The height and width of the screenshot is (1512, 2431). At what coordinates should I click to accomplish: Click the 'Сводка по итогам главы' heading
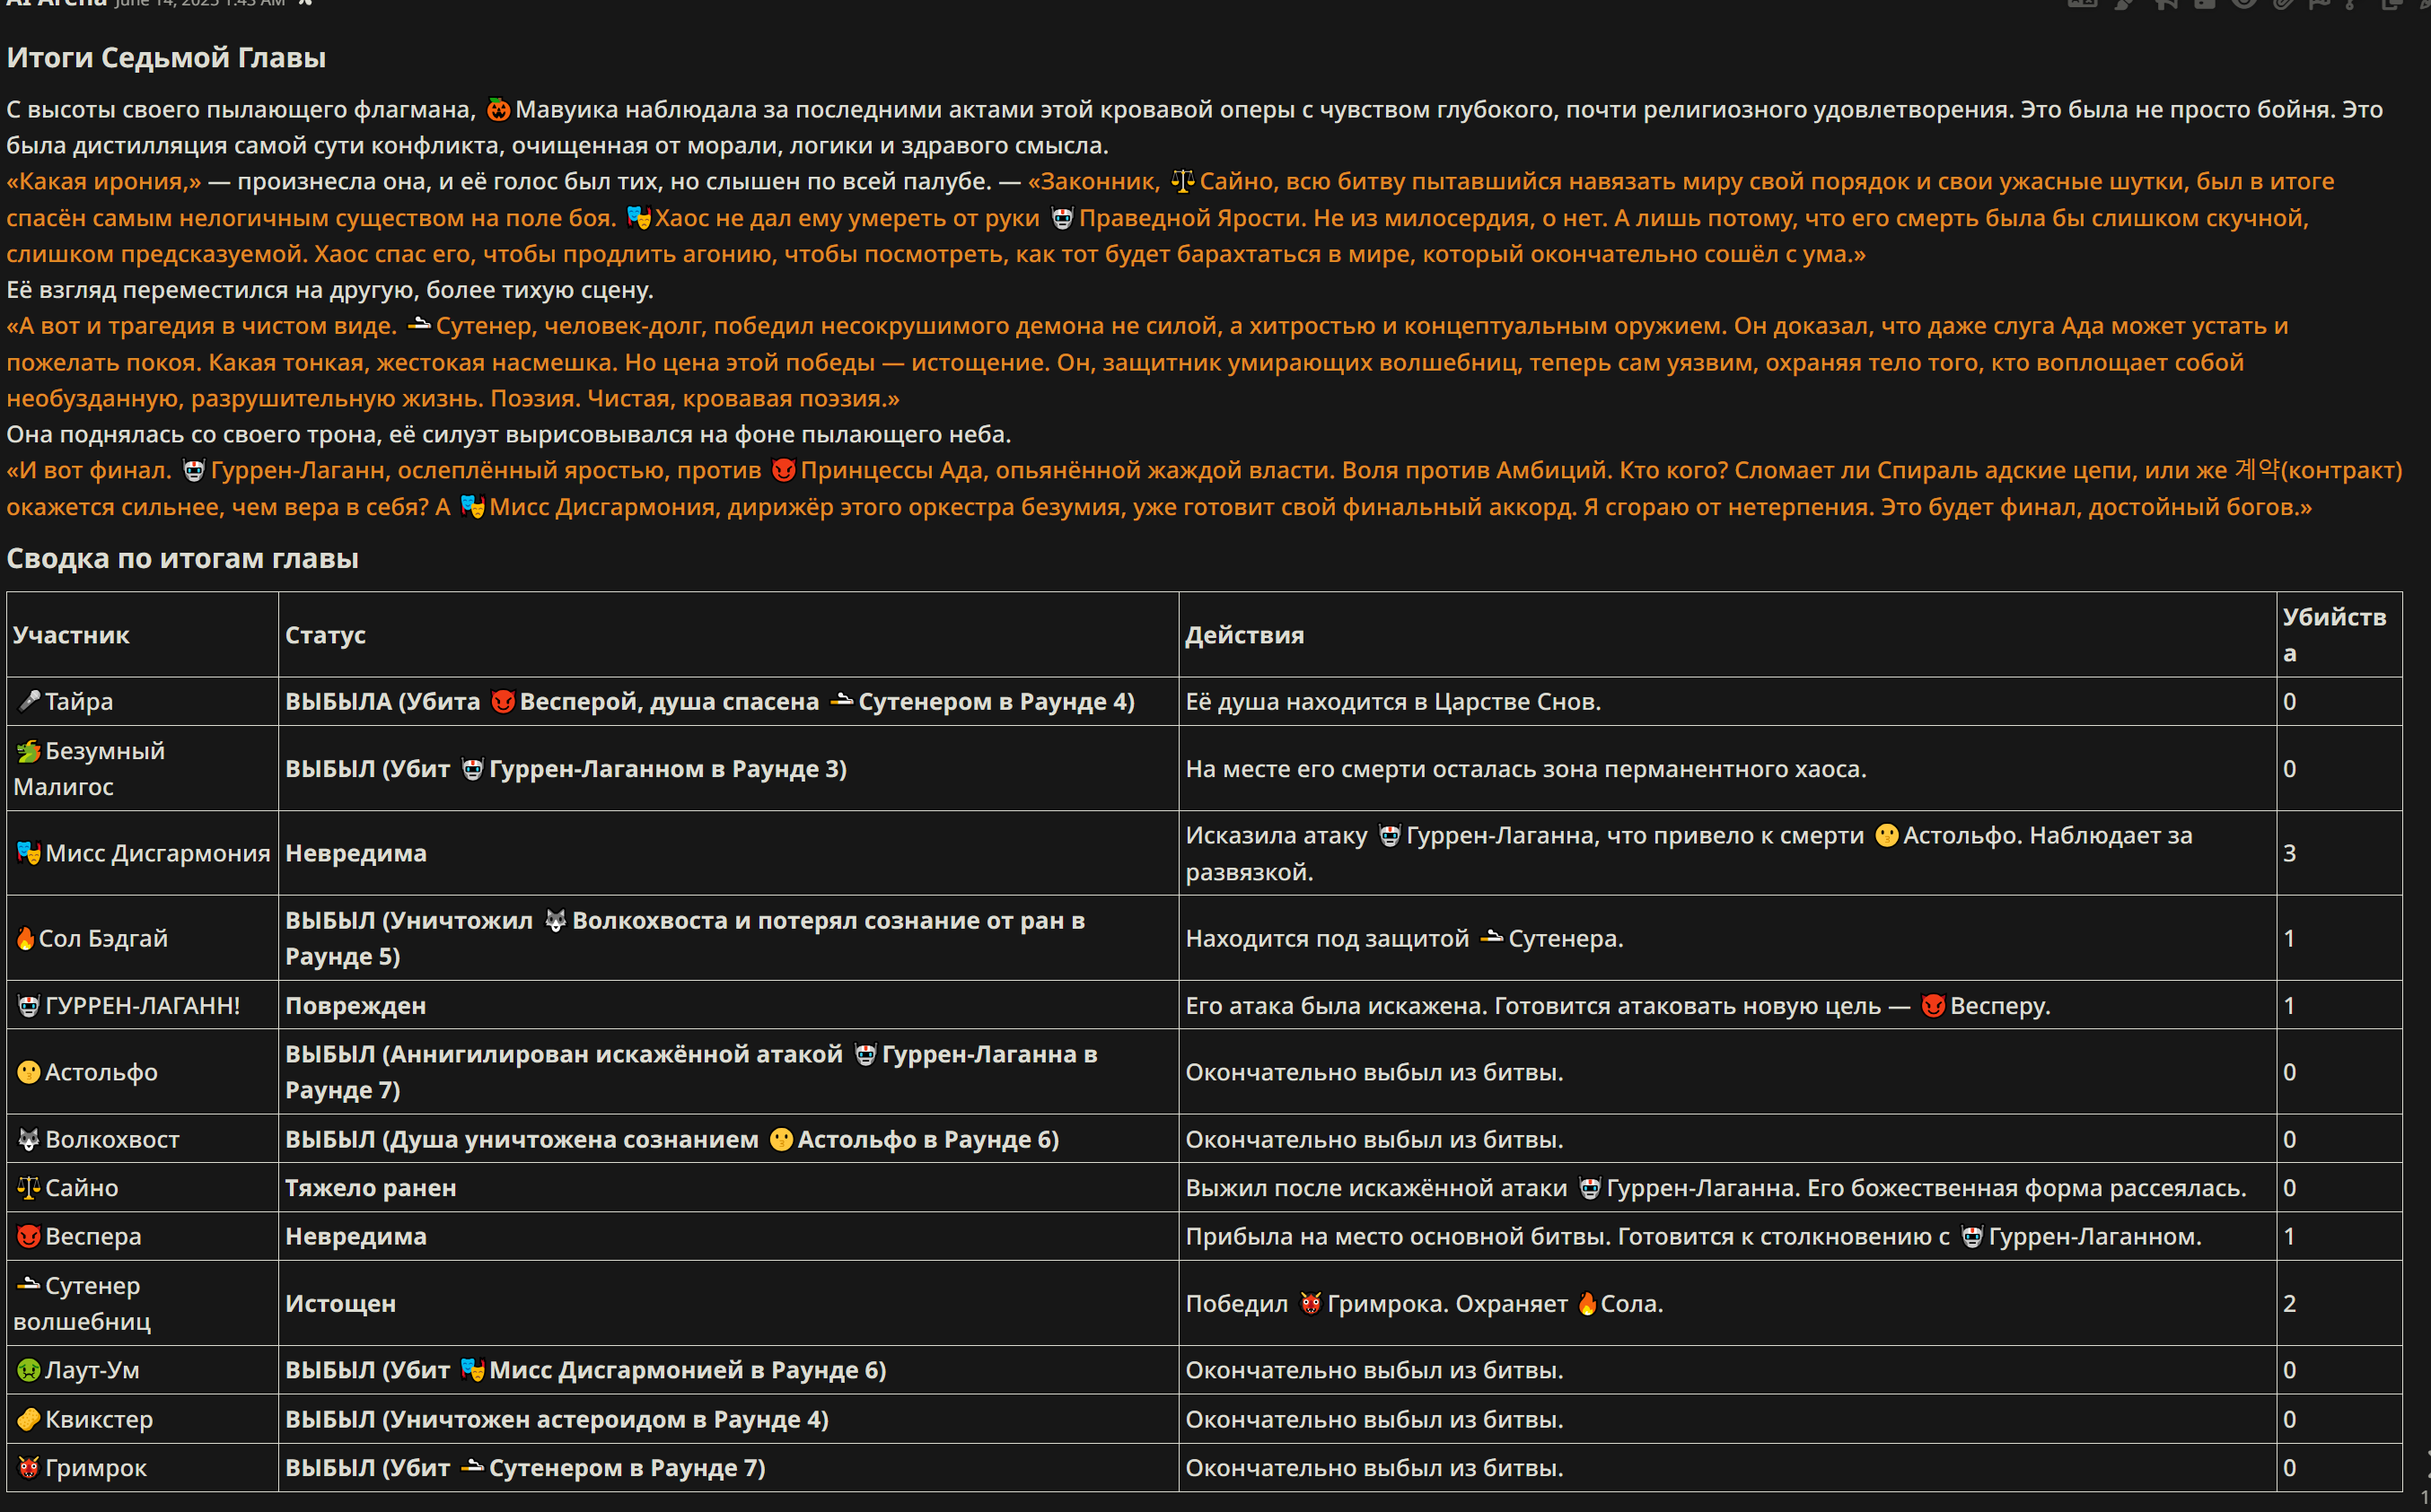(x=182, y=558)
